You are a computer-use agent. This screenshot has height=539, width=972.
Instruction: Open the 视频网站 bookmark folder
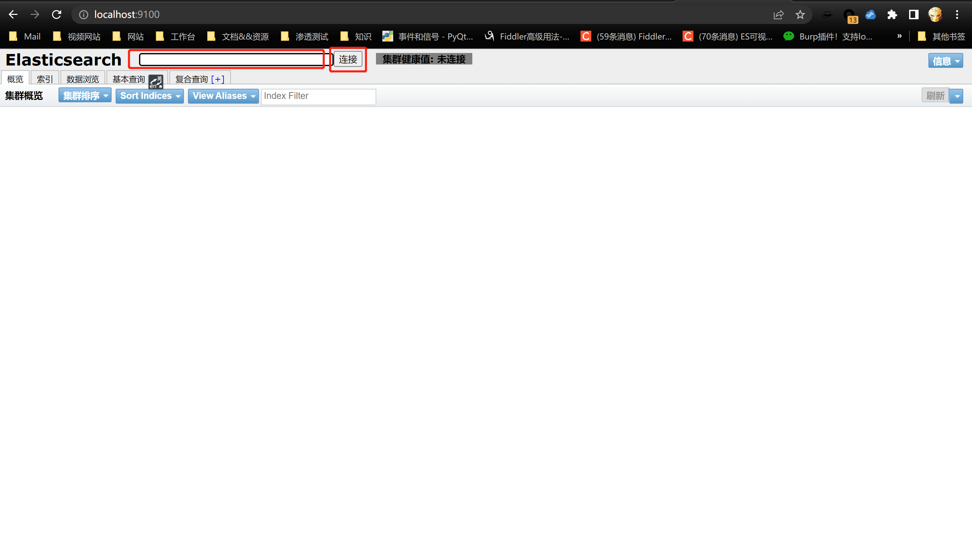(77, 36)
